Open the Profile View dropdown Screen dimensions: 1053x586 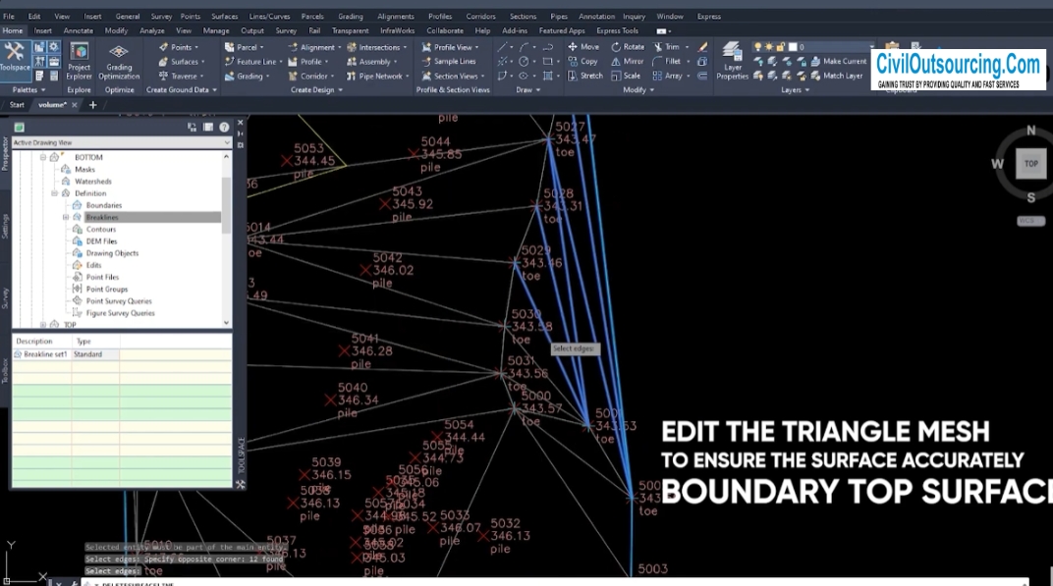tap(451, 47)
